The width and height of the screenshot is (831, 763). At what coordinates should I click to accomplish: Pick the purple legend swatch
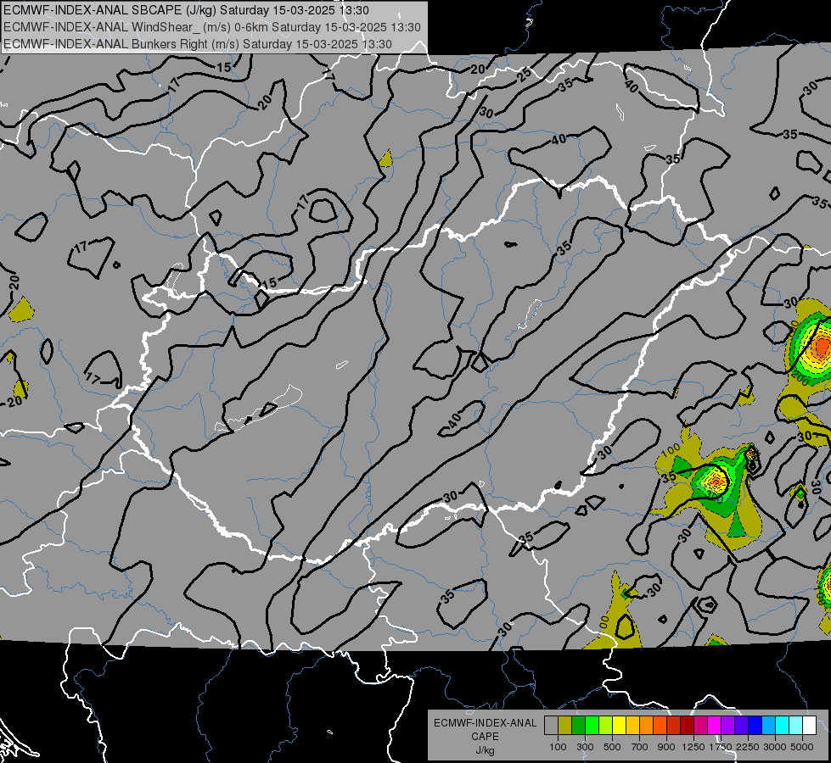click(727, 726)
